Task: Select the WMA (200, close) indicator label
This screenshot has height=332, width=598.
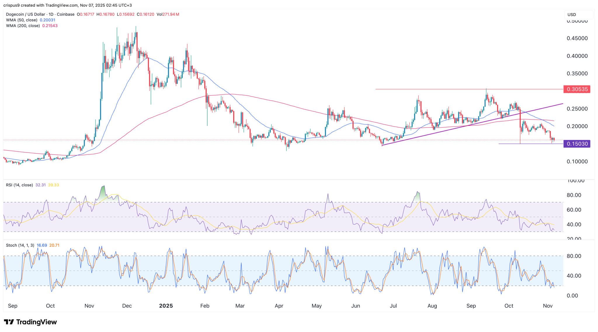Action: pyautogui.click(x=23, y=26)
